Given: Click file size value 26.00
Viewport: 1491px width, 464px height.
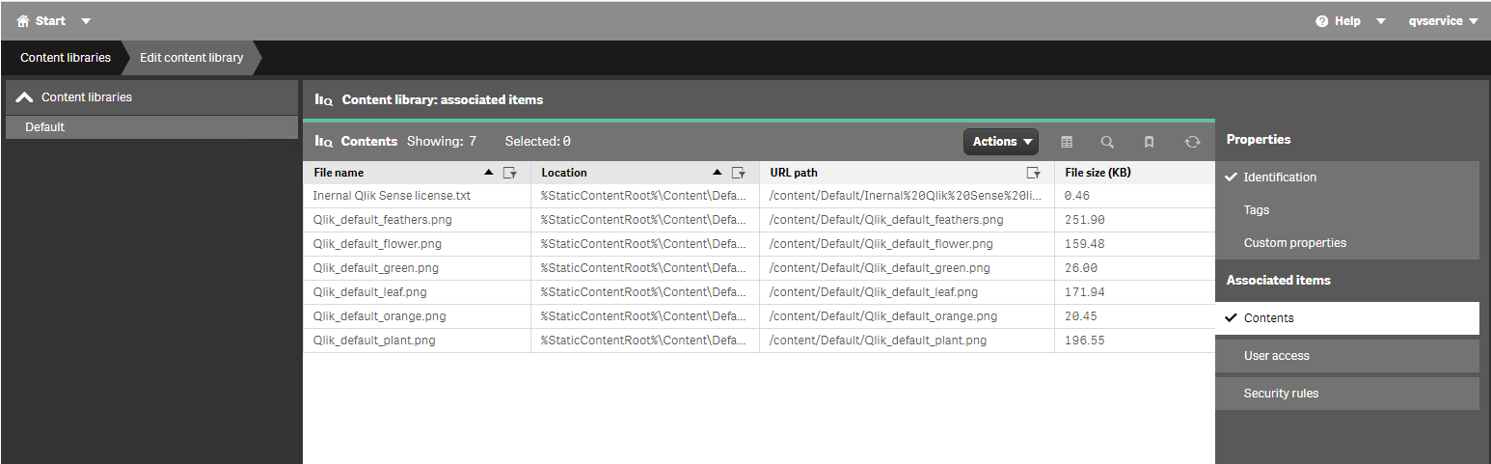Looking at the screenshot, I should (1081, 268).
